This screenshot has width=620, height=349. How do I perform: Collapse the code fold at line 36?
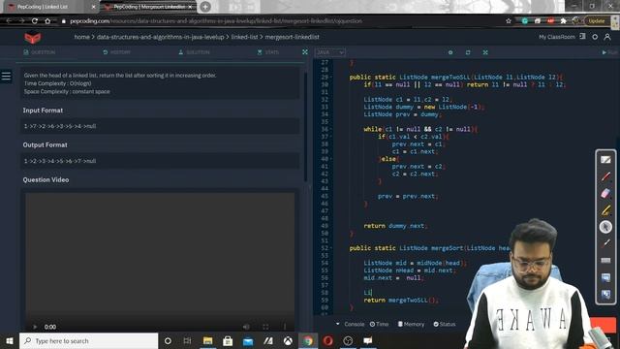click(331, 129)
